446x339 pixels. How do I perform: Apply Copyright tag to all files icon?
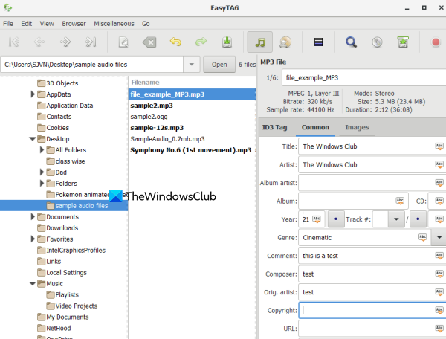coord(439,310)
